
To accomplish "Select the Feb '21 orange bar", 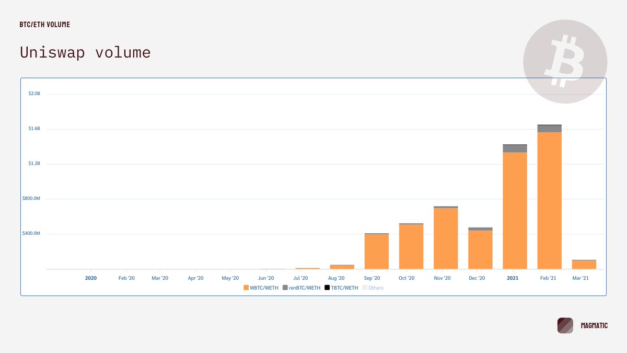I will click(549, 200).
